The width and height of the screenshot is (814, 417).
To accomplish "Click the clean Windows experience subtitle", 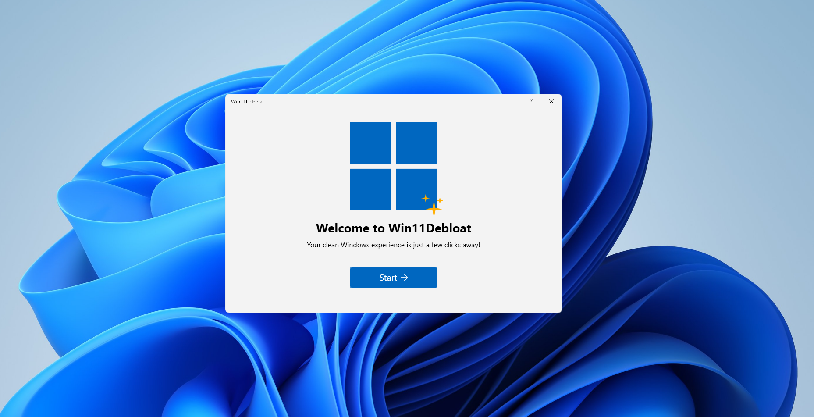I will pos(393,245).
